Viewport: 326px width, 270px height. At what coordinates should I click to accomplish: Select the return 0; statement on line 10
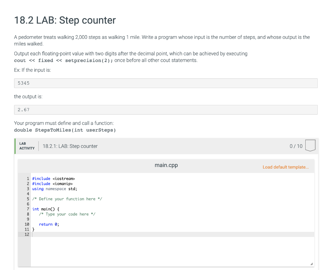click(48, 224)
